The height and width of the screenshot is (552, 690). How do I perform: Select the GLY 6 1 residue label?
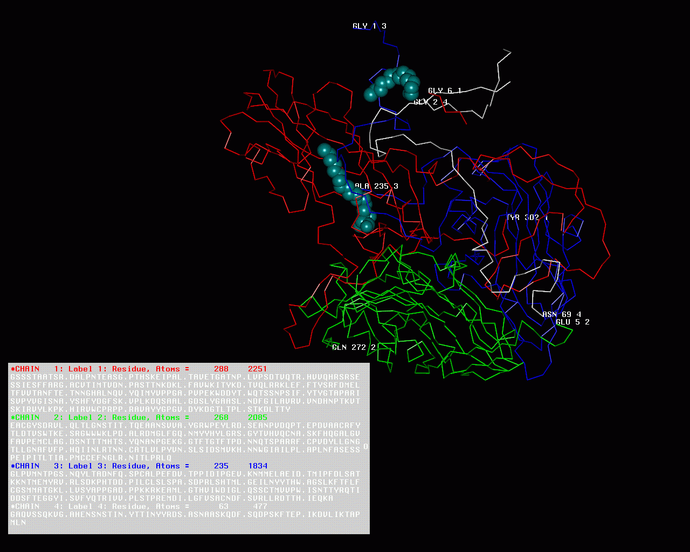click(x=445, y=91)
